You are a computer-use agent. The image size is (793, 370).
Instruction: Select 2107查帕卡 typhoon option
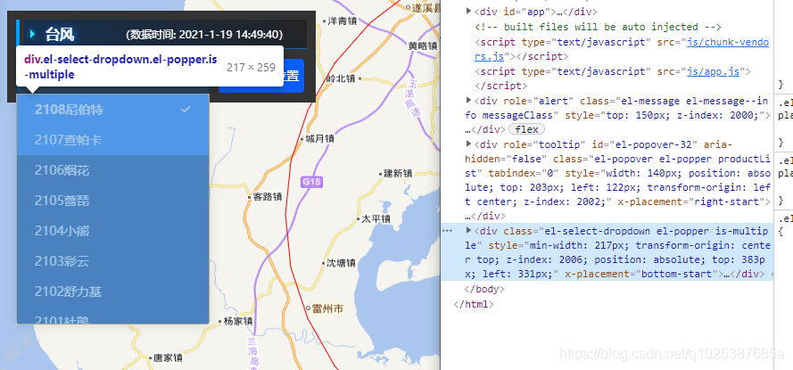click(112, 140)
